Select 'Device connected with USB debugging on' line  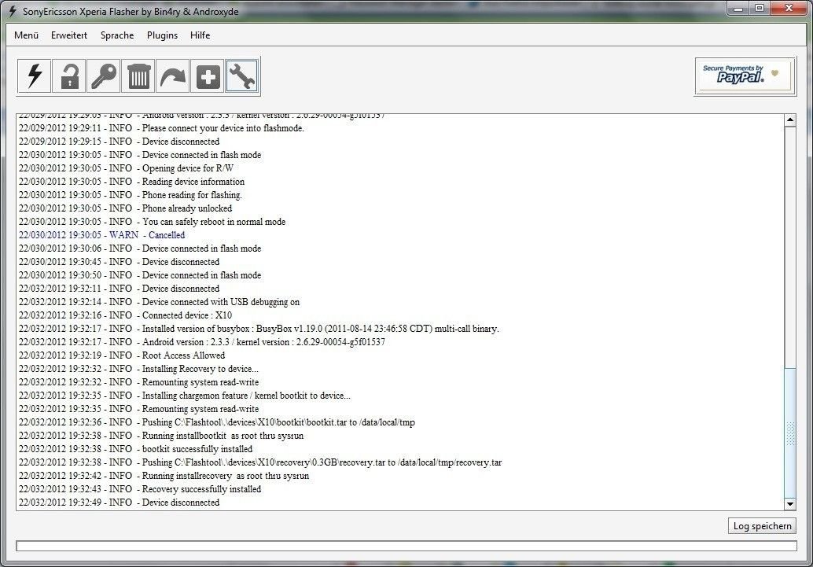point(159,302)
